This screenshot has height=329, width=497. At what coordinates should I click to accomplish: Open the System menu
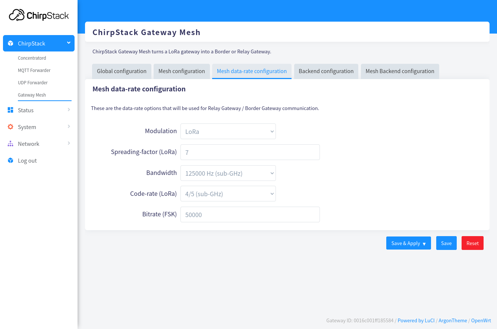(39, 127)
